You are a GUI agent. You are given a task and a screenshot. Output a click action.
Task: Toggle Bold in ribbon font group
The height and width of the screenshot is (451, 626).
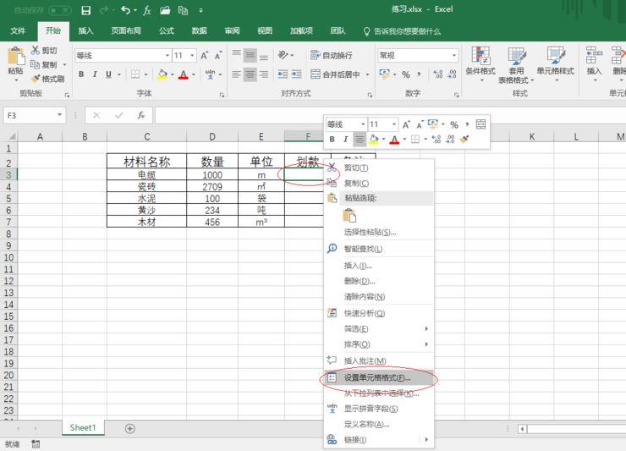(x=81, y=74)
